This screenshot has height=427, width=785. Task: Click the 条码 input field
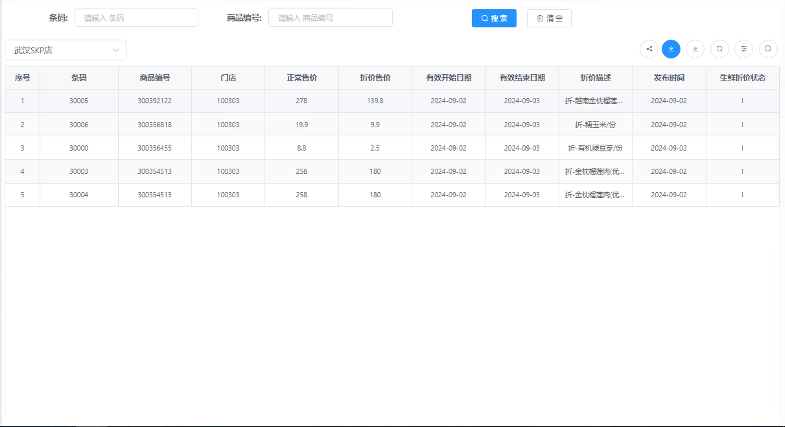tap(136, 18)
